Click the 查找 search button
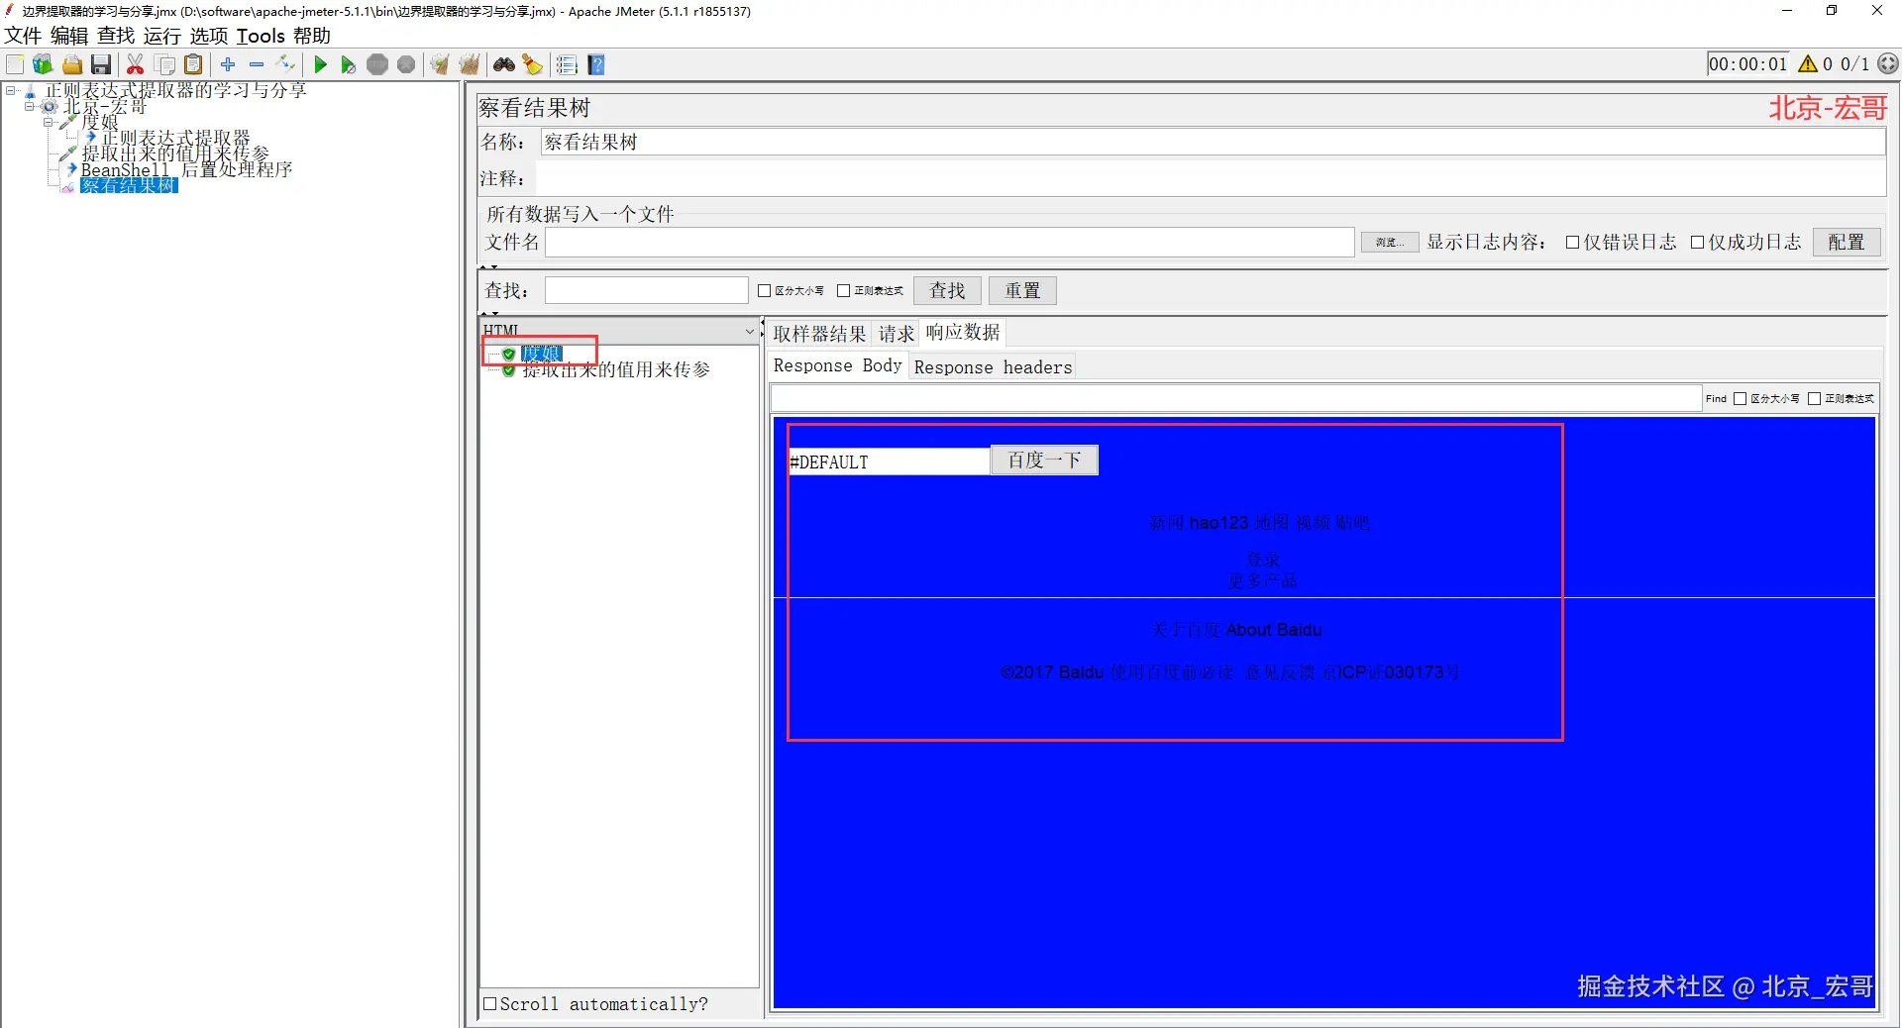The height and width of the screenshot is (1028, 1902). click(x=947, y=291)
